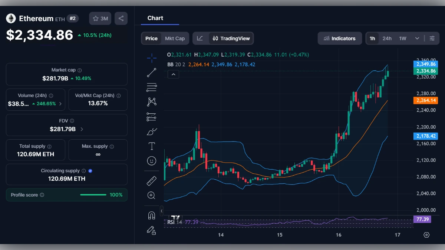
Task: Collapse the OHLC legend with its arrow
Action: click(173, 74)
